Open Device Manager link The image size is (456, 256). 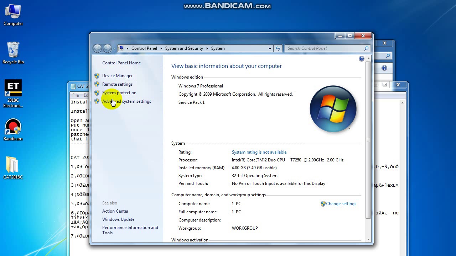pyautogui.click(x=117, y=76)
